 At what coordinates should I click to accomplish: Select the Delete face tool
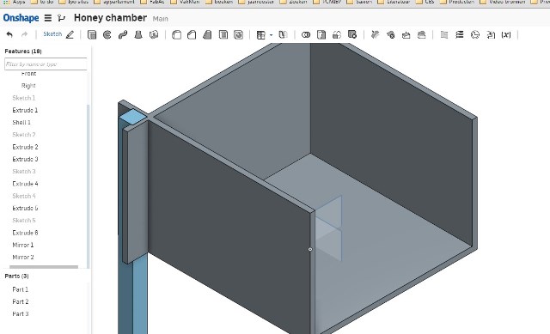click(x=390, y=34)
